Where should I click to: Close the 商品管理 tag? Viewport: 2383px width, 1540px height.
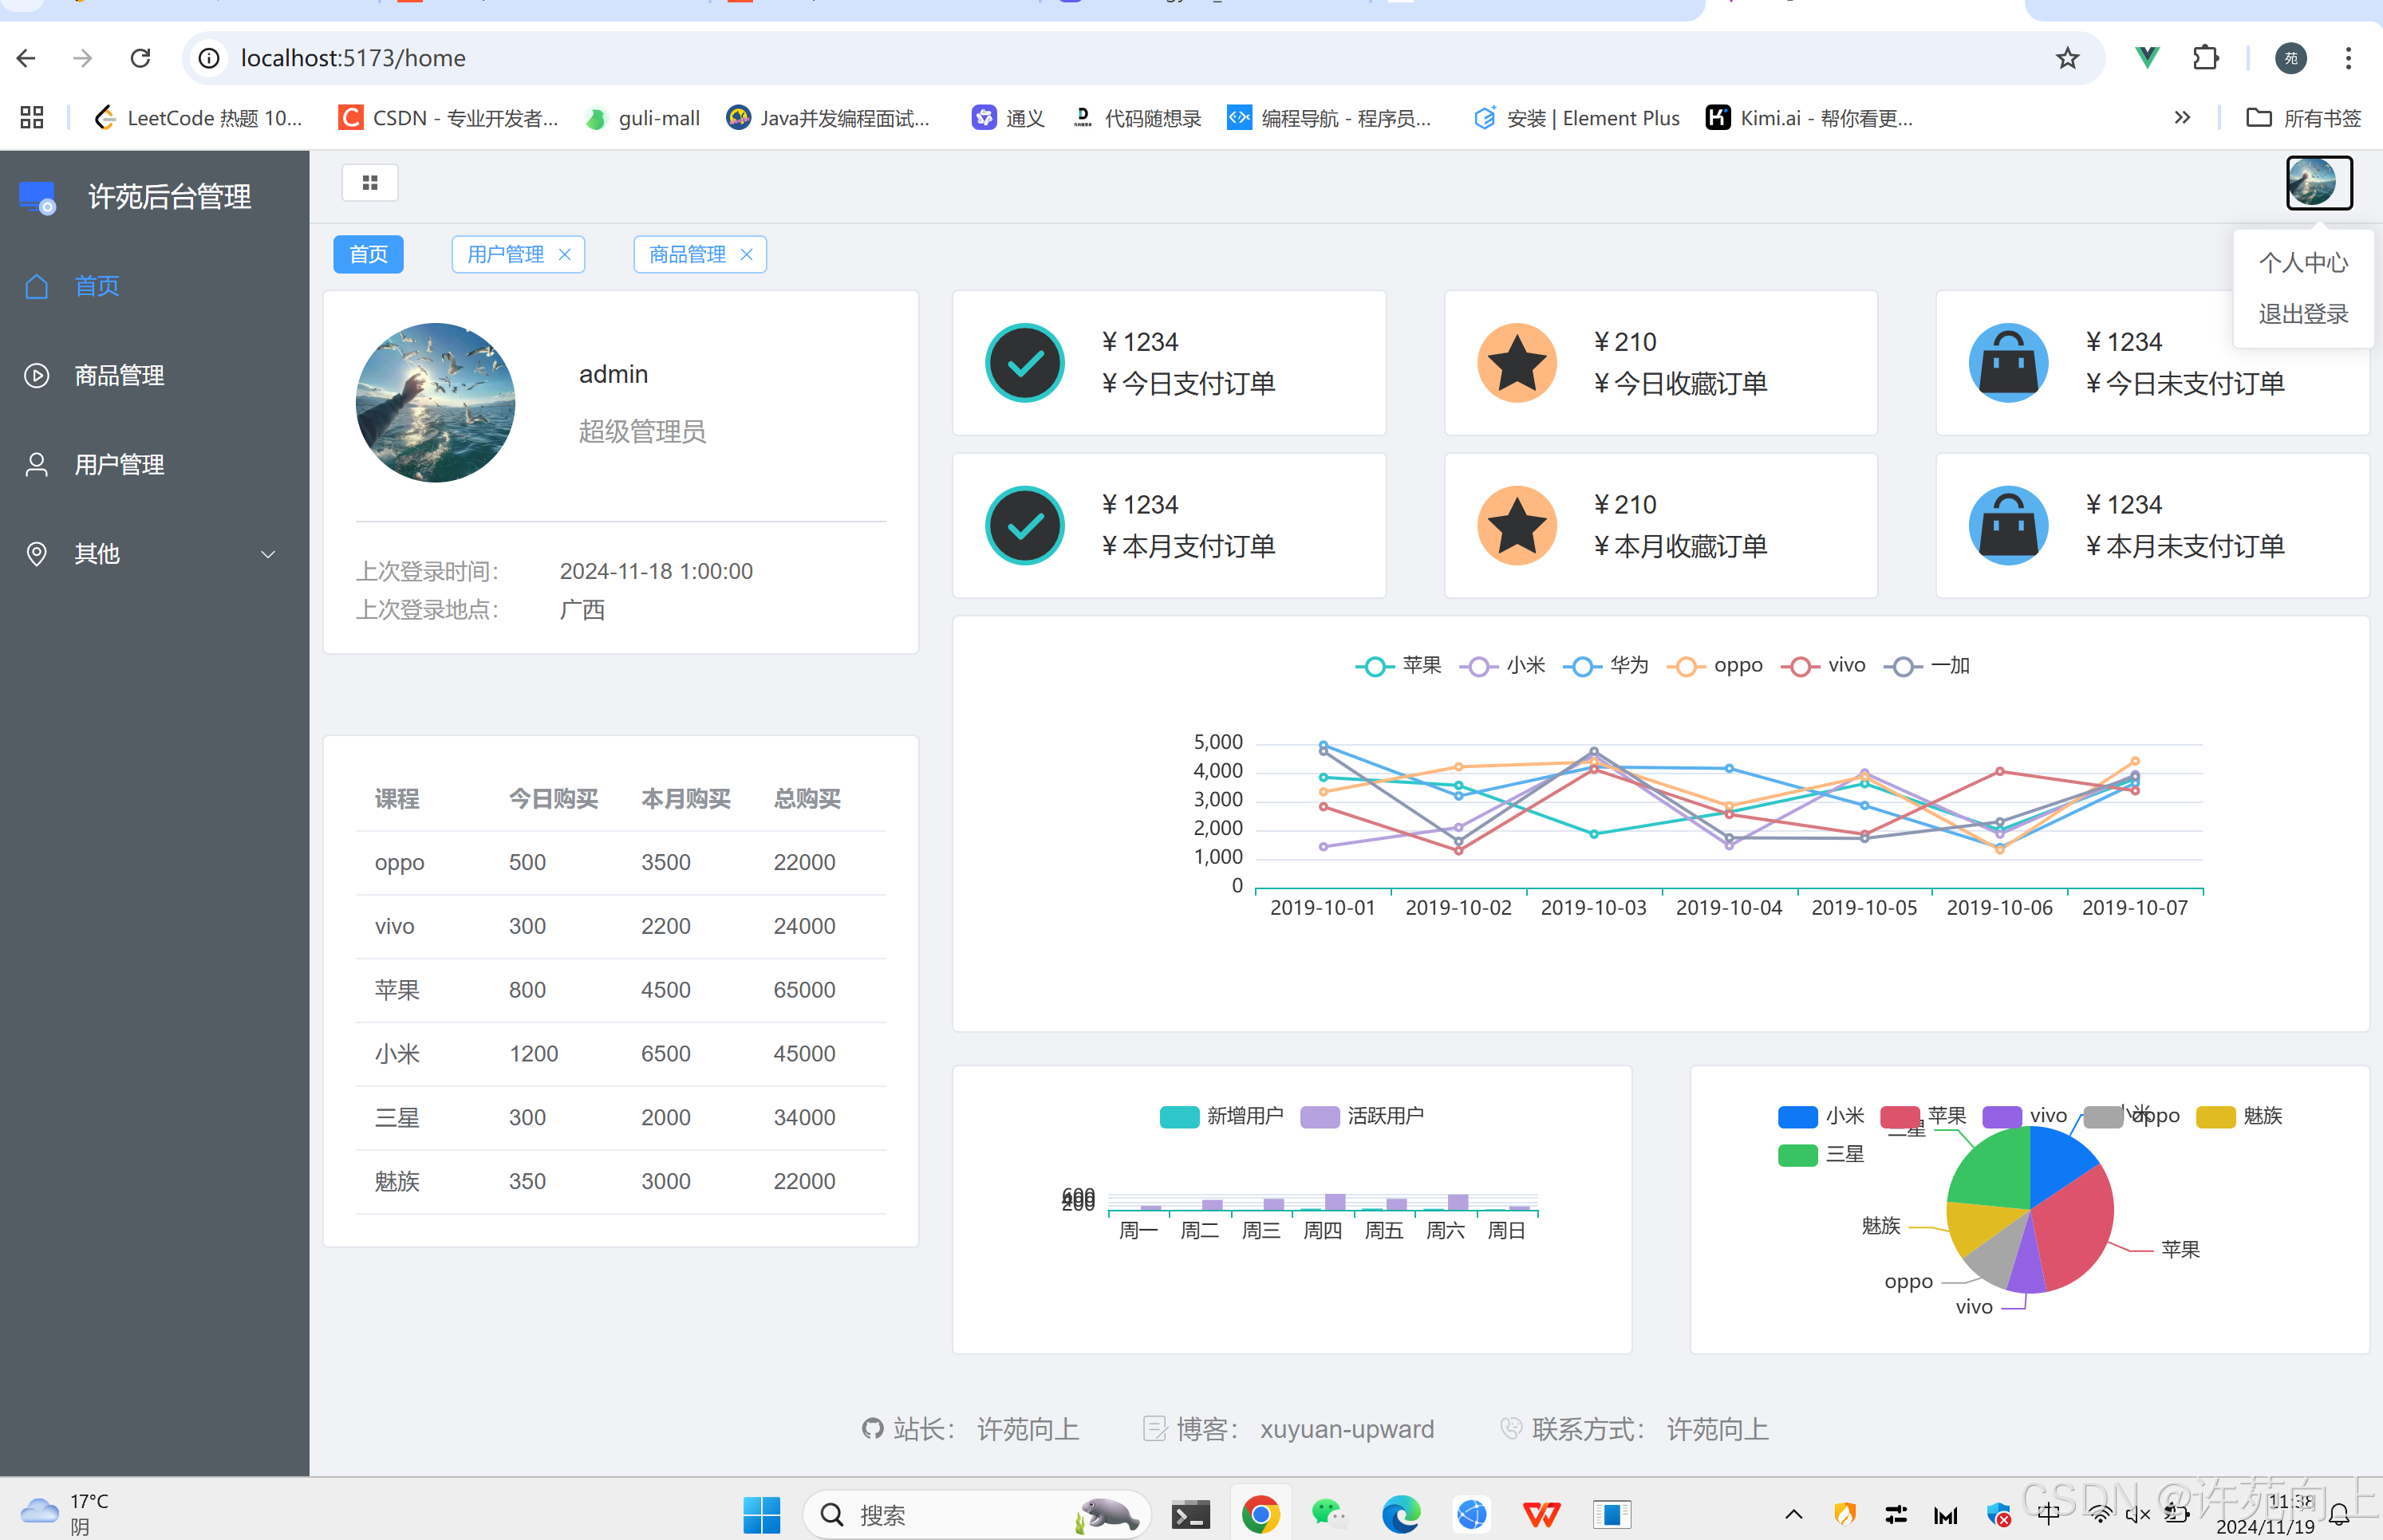pos(746,254)
